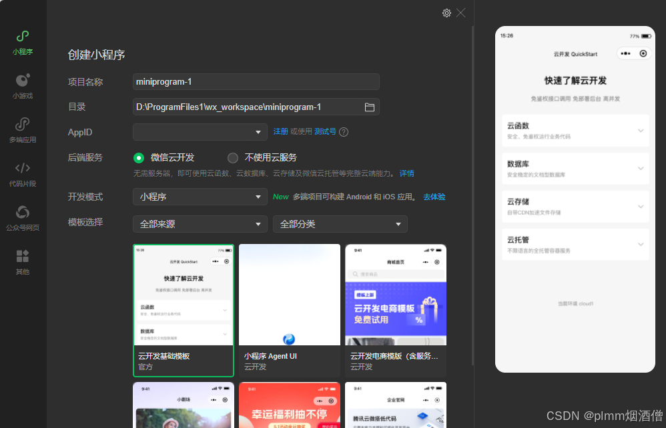Expand the 数据库 item in preview
666x428 pixels.
coord(575,169)
